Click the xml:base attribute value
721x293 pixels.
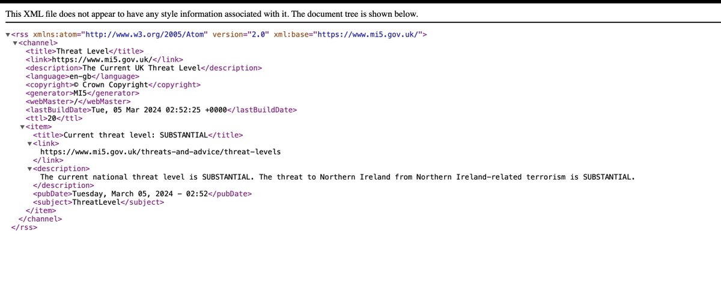click(x=369, y=35)
